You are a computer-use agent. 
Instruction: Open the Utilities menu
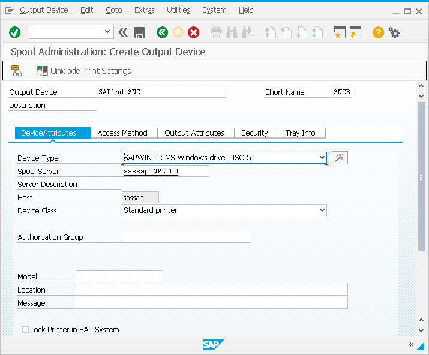tap(178, 10)
